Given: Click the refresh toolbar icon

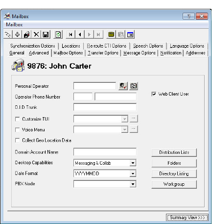Looking at the screenshot, I should point(58,34).
